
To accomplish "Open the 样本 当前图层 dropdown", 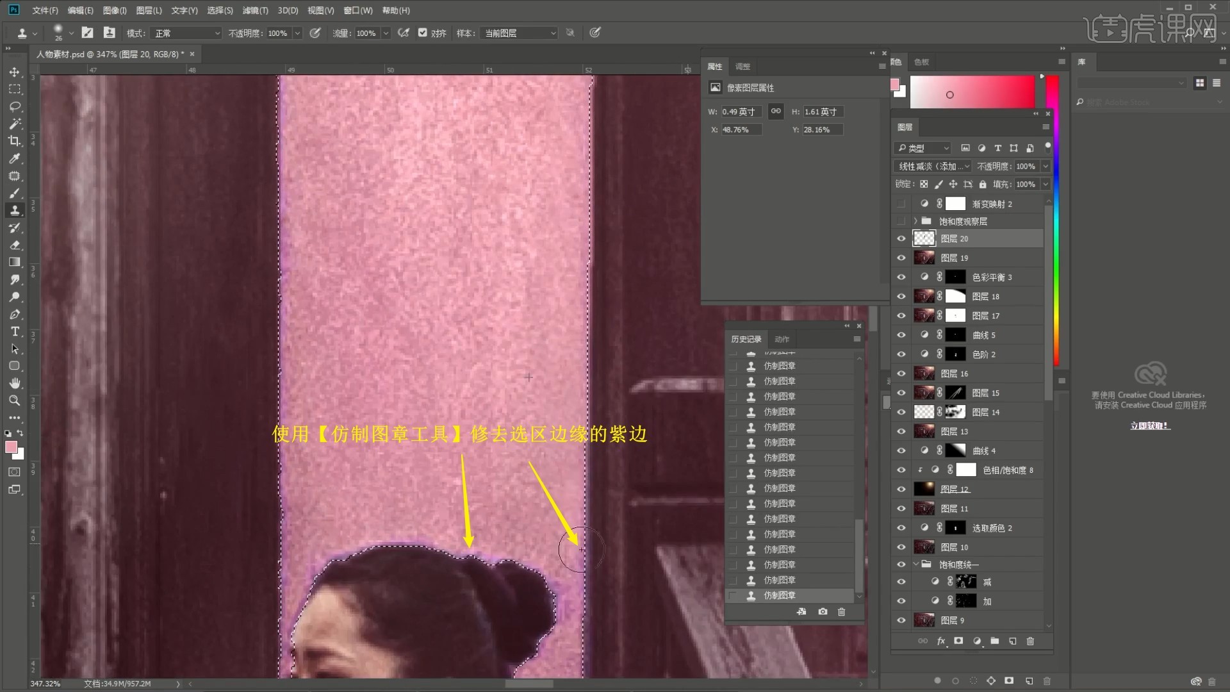I will 520,33.
